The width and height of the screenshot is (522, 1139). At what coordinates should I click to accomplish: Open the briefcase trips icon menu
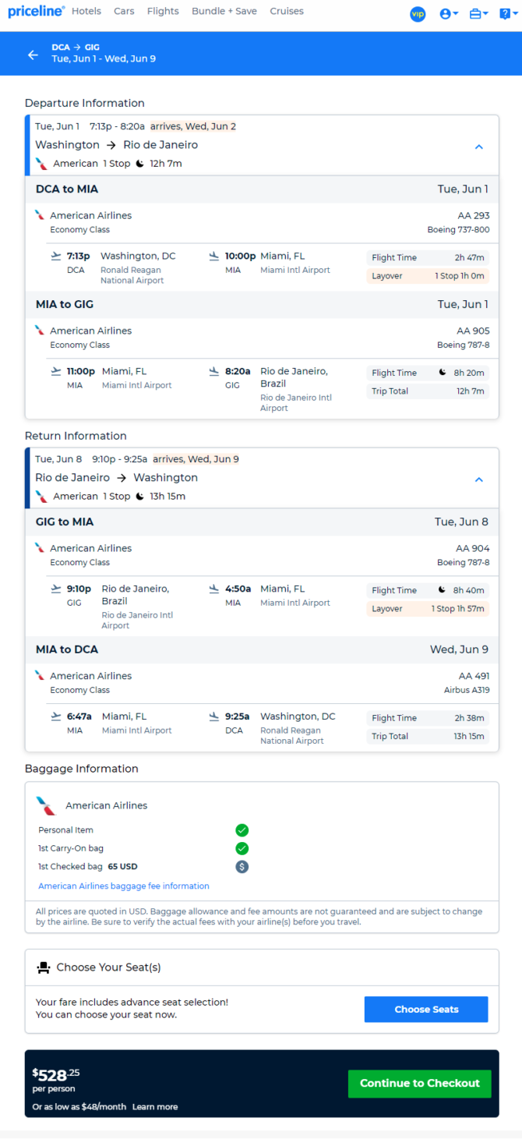[478, 14]
